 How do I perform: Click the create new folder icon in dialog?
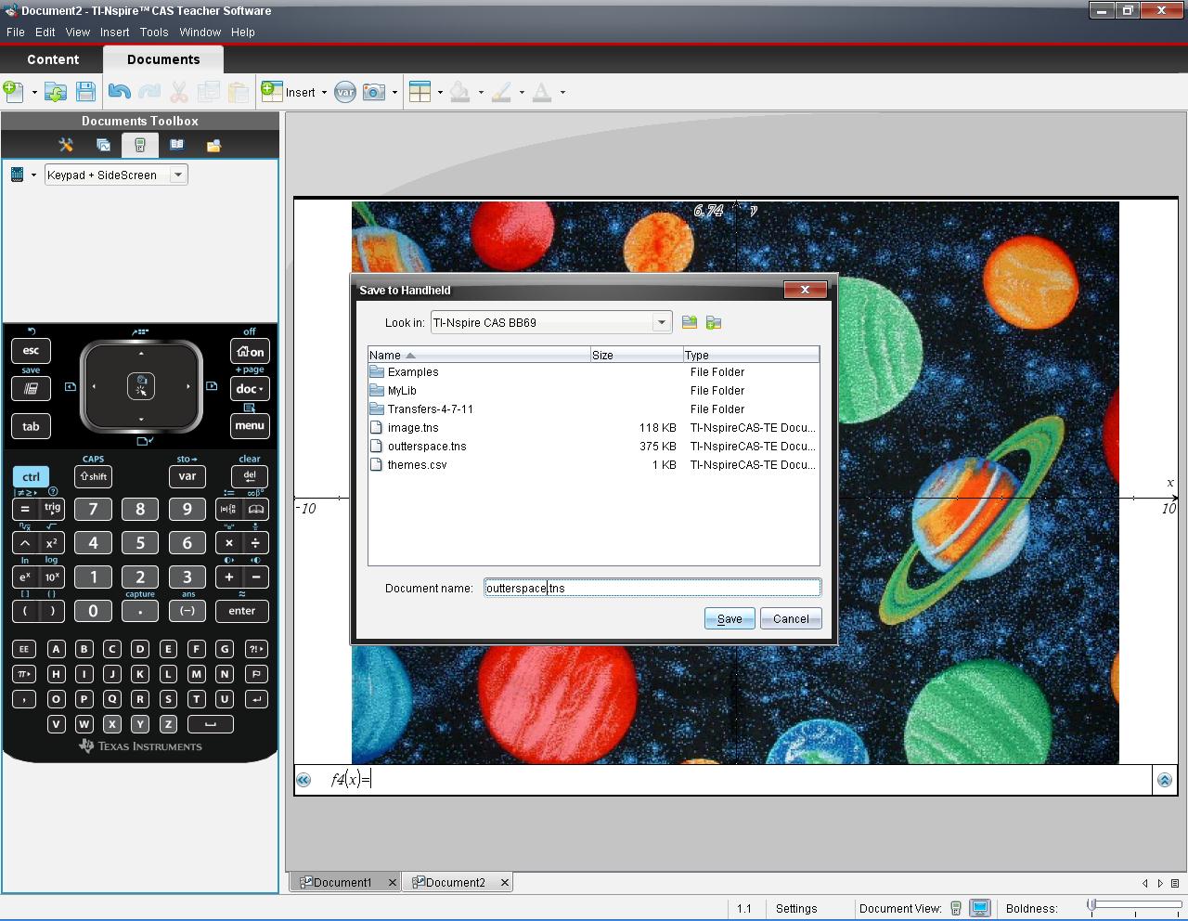coord(714,323)
